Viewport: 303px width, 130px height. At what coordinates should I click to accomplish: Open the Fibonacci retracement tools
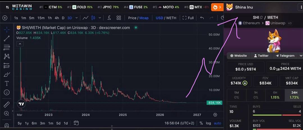click(7, 47)
